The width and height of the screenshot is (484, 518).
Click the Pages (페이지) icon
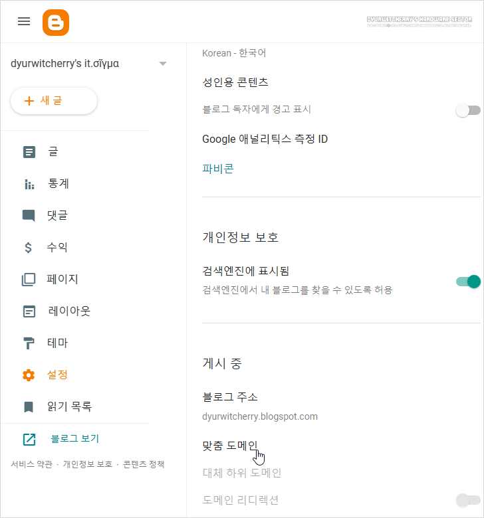pyautogui.click(x=29, y=280)
